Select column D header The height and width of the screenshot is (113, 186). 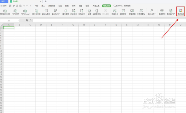pos(41,25)
